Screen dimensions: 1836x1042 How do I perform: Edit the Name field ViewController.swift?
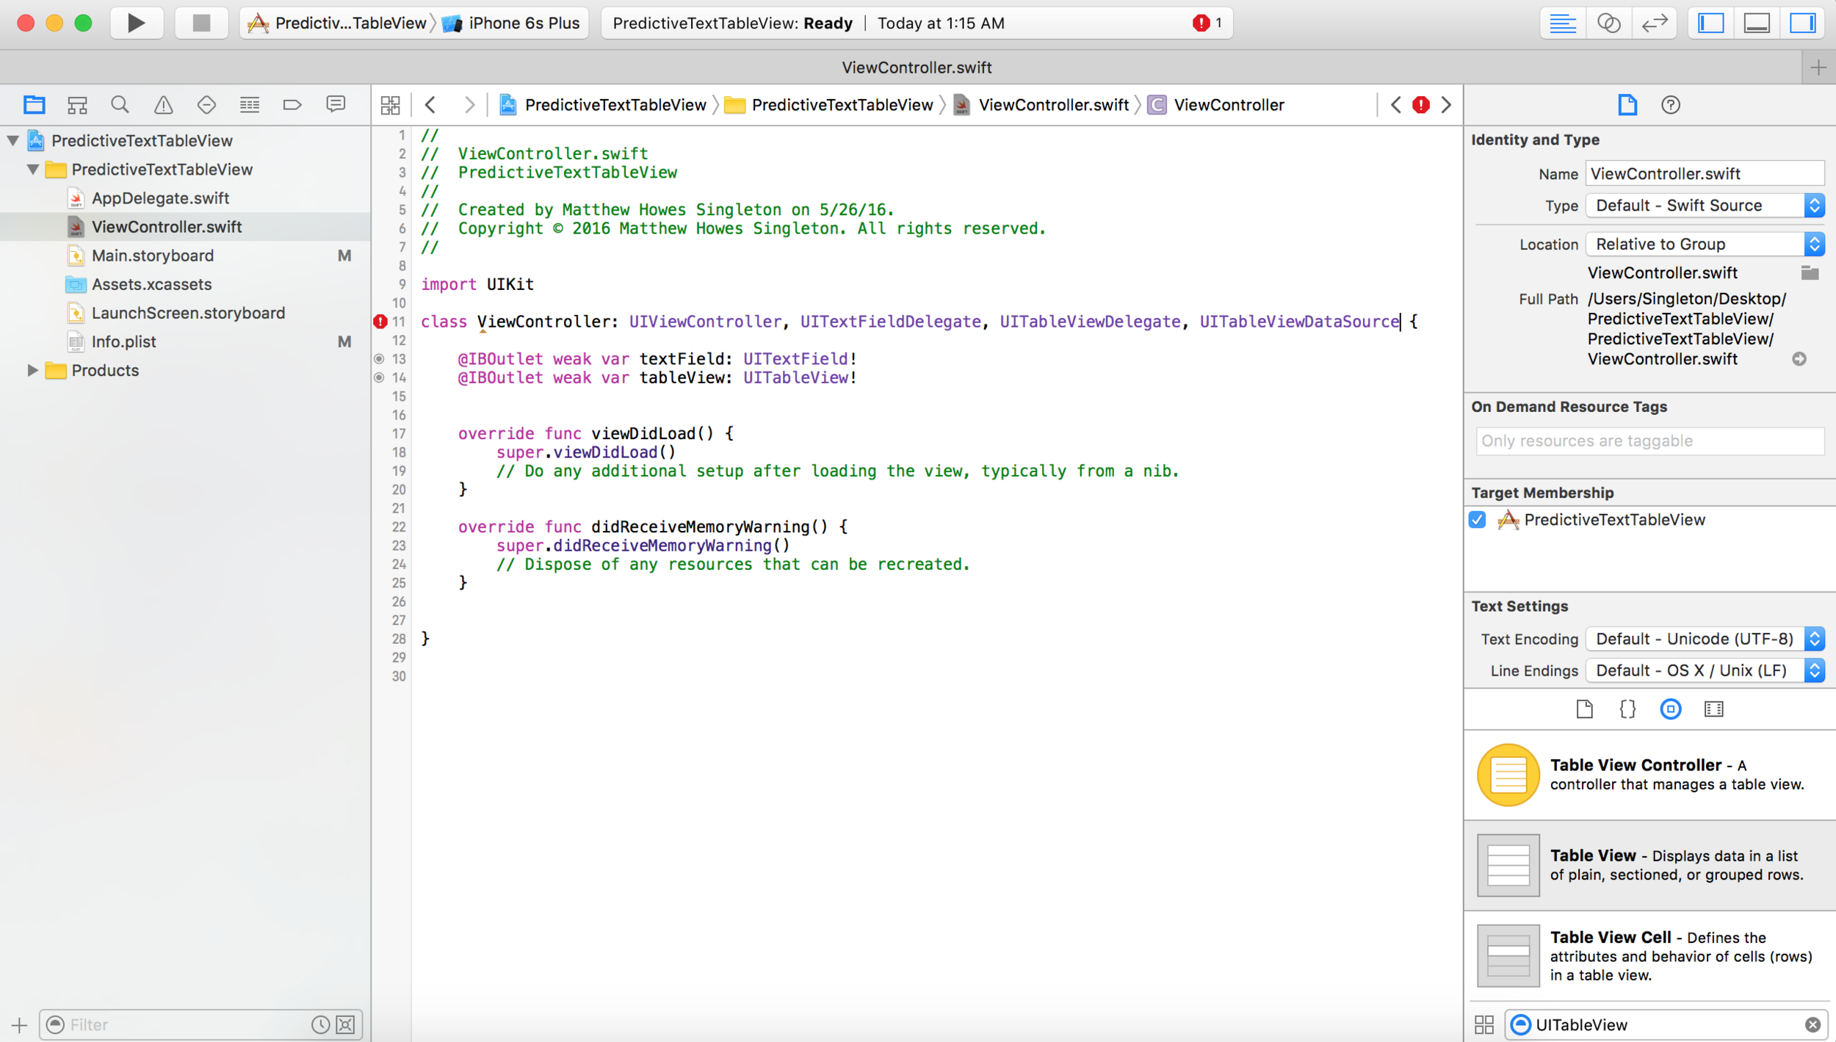coord(1705,174)
